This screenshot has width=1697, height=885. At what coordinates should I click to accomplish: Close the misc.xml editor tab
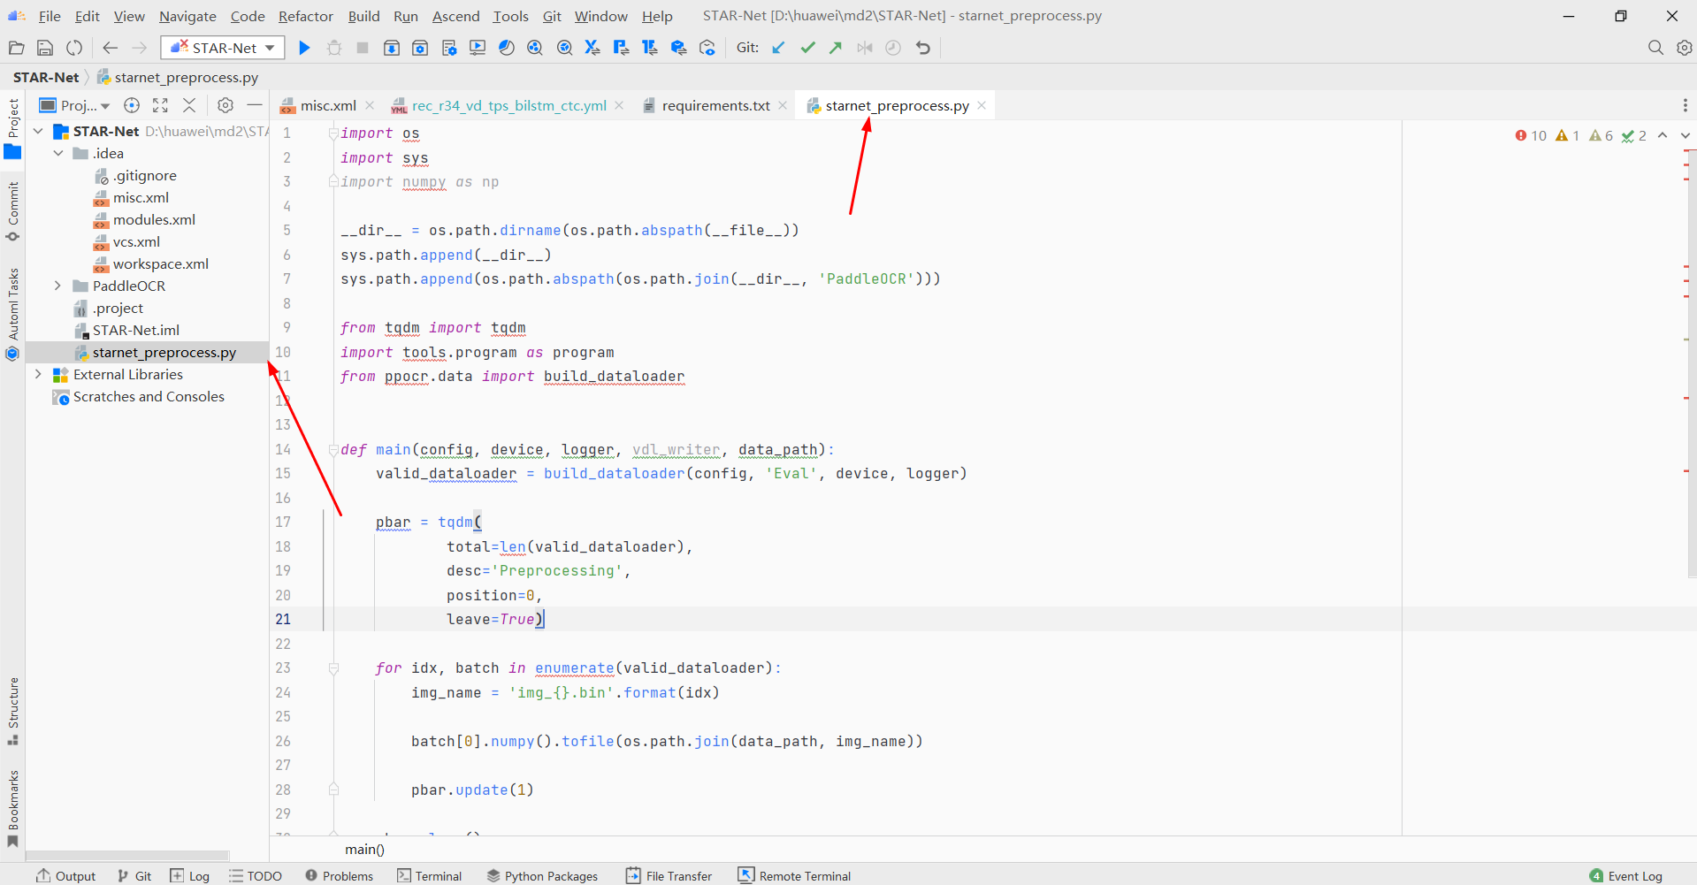click(x=370, y=105)
